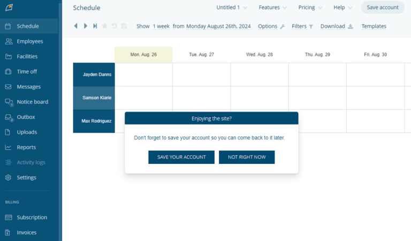Viewport: 411px width, 241px height.
Task: Click SAVE YOUR ACCOUNT button
Action: point(181,157)
